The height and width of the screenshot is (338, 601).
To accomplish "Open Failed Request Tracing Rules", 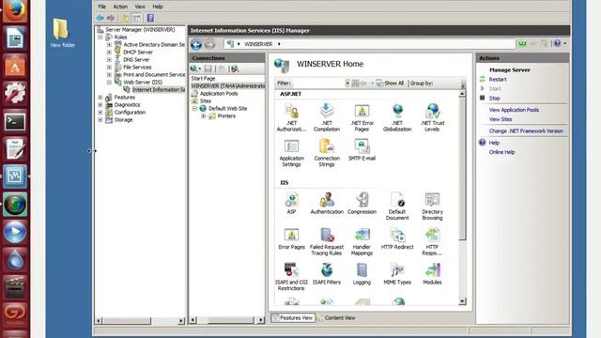I will click(327, 242).
